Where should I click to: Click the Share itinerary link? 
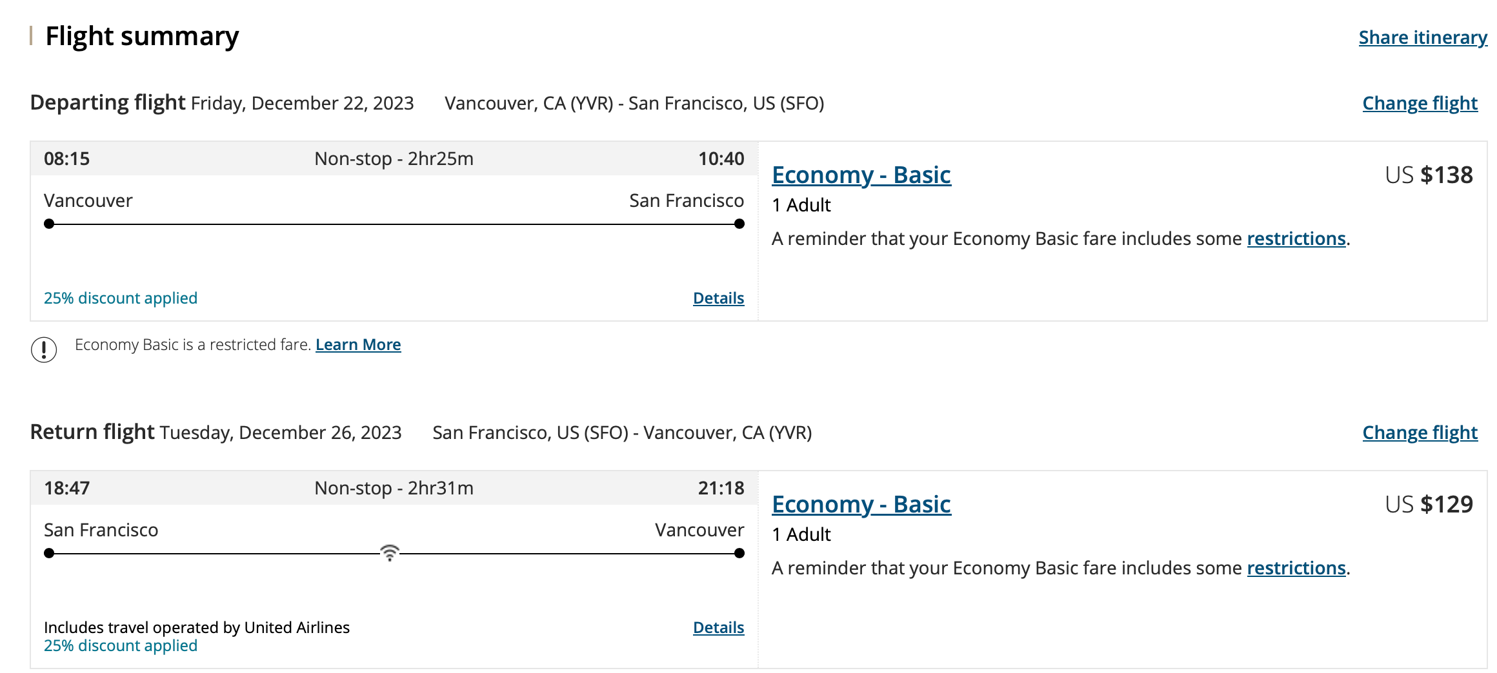point(1422,37)
